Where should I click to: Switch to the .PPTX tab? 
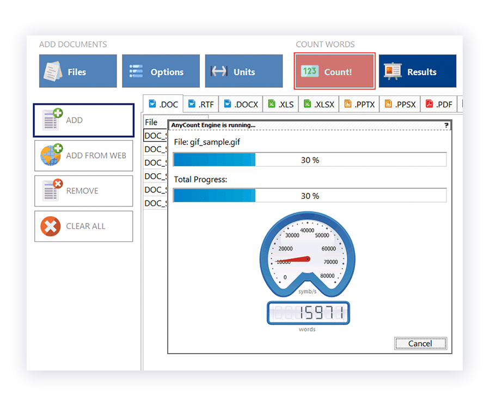point(359,104)
